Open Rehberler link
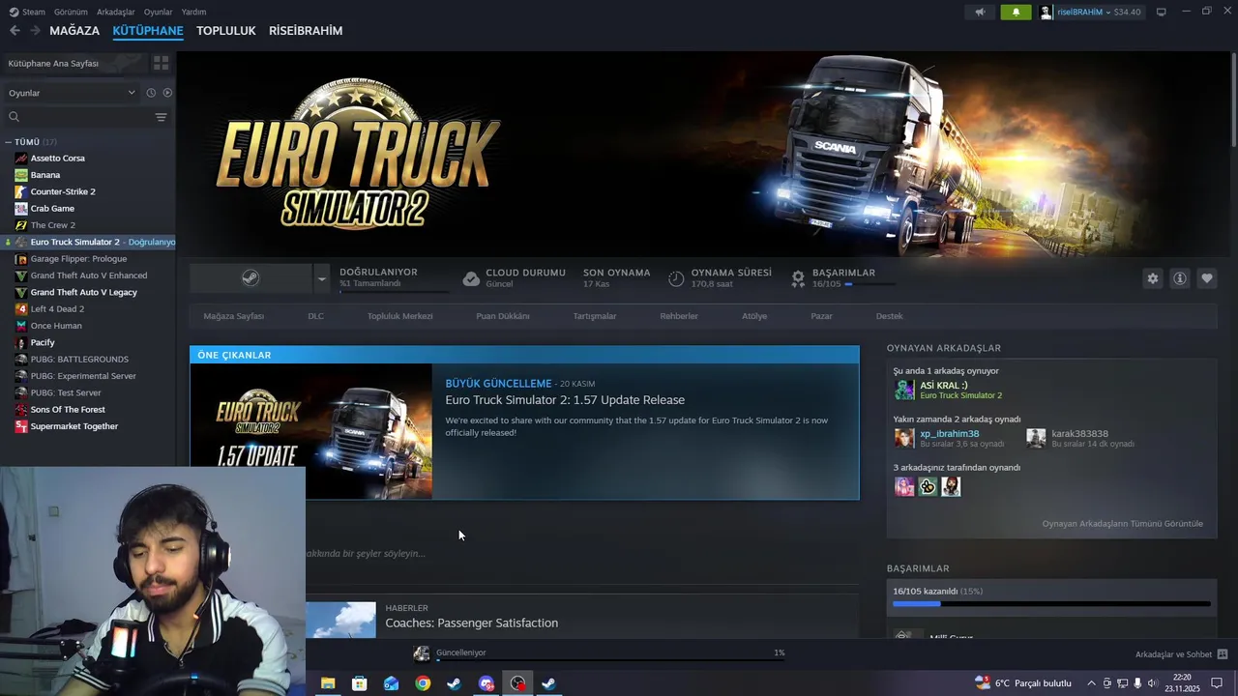 click(679, 316)
